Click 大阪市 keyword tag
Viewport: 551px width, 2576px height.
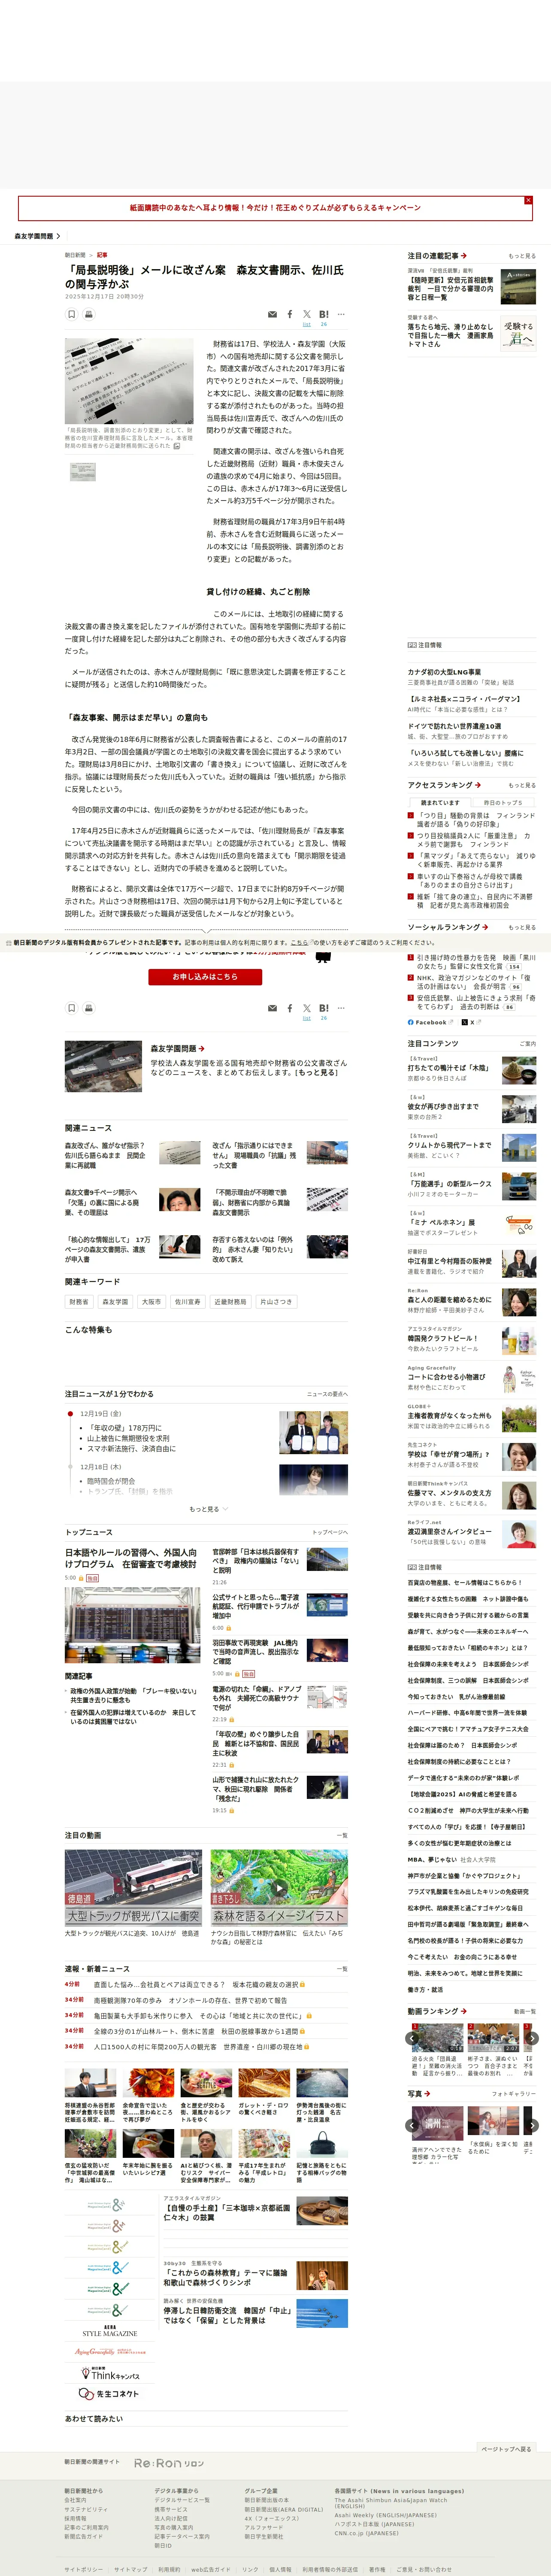pyautogui.click(x=151, y=1302)
